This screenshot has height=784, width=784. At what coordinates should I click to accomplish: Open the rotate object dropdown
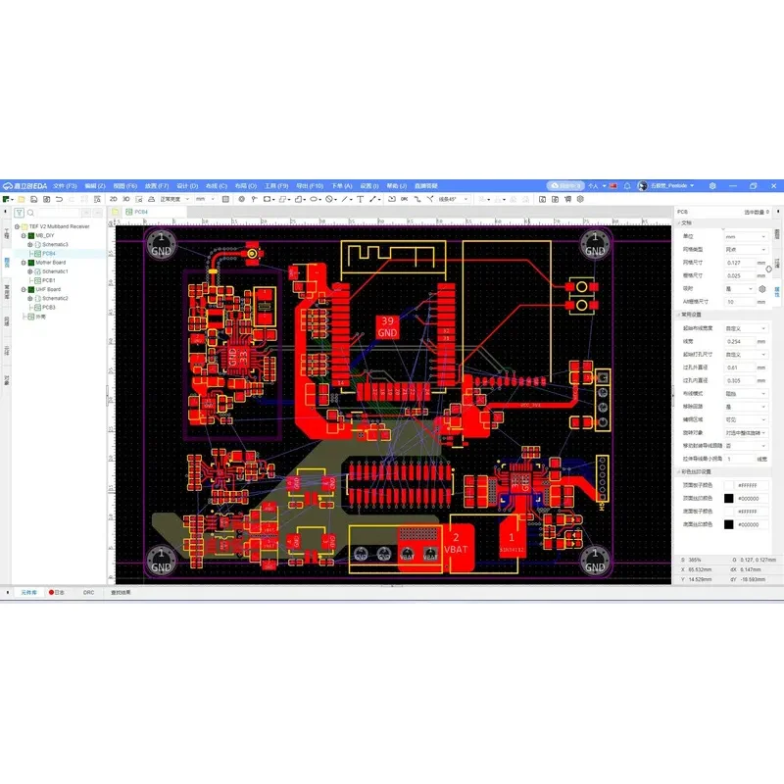tap(746, 432)
